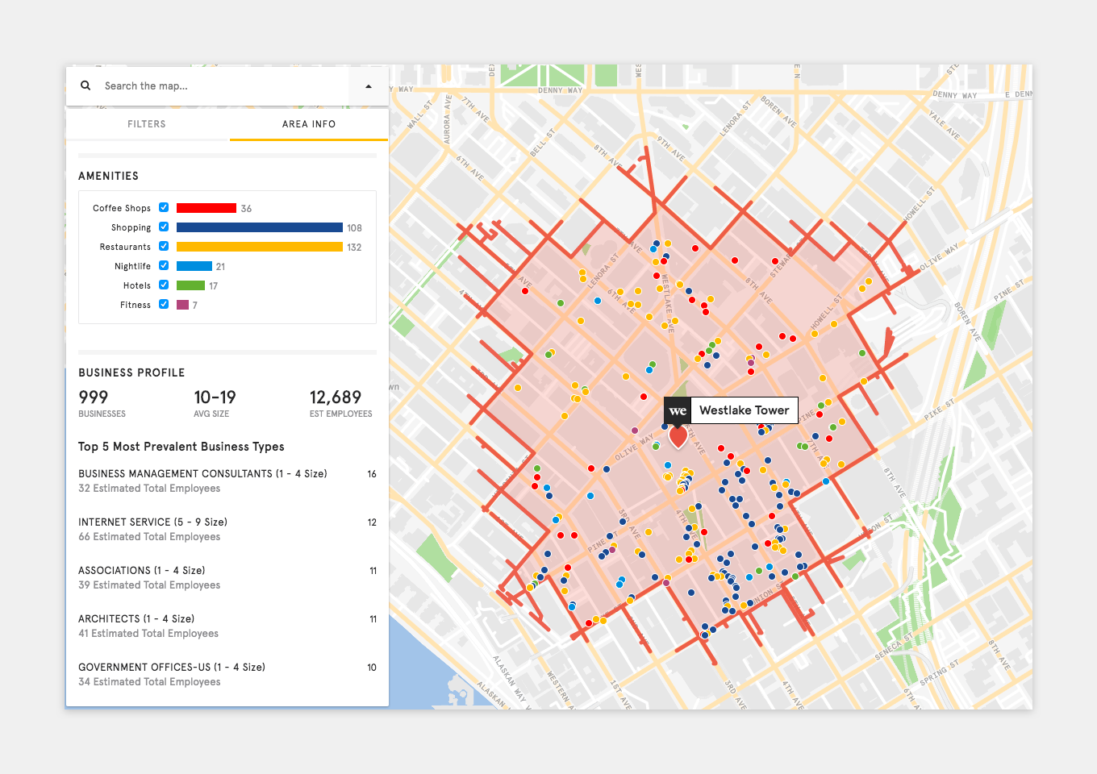
Task: Disable the Nightlife checkbox
Action: pyautogui.click(x=164, y=265)
